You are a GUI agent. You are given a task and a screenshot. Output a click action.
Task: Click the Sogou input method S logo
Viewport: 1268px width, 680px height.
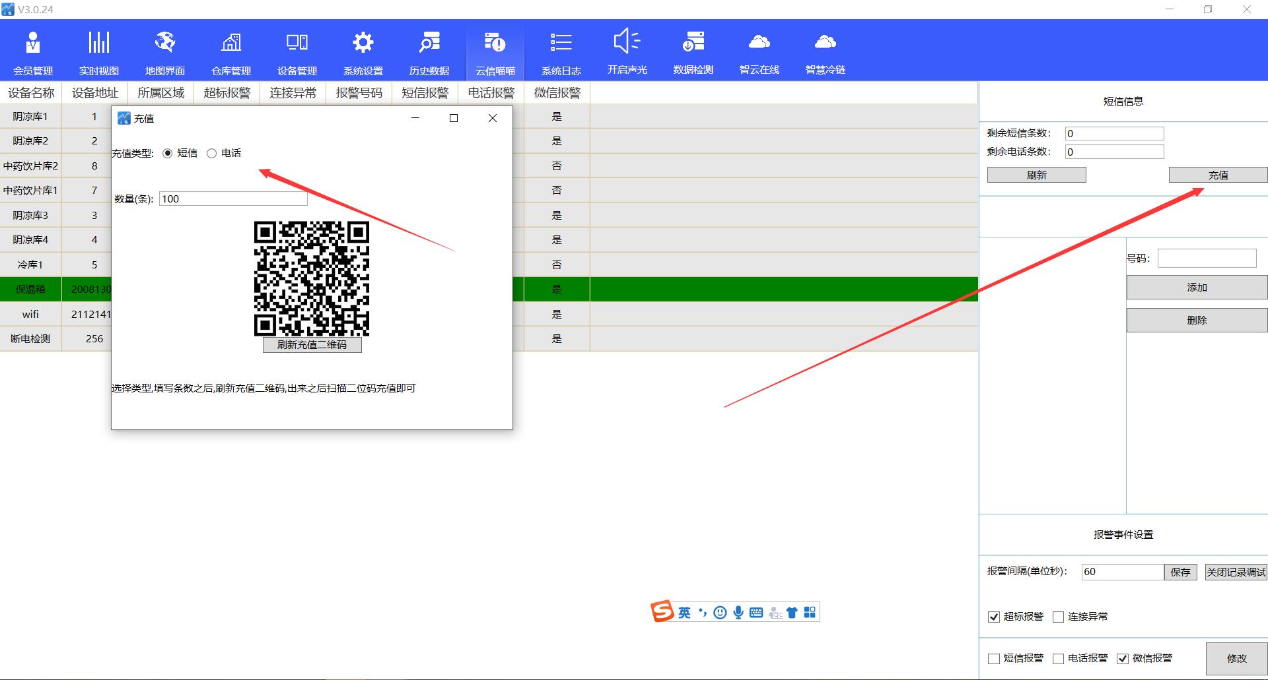(662, 611)
